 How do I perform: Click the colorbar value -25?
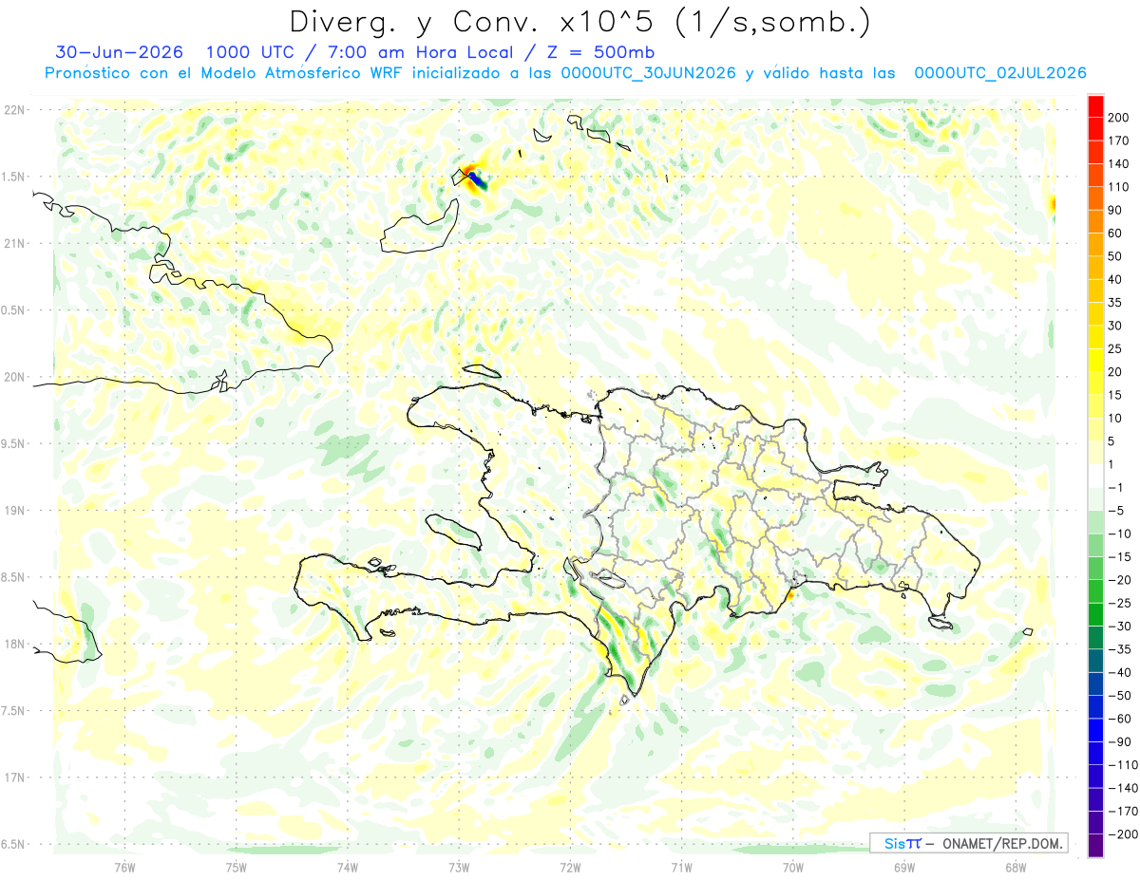tap(1118, 604)
